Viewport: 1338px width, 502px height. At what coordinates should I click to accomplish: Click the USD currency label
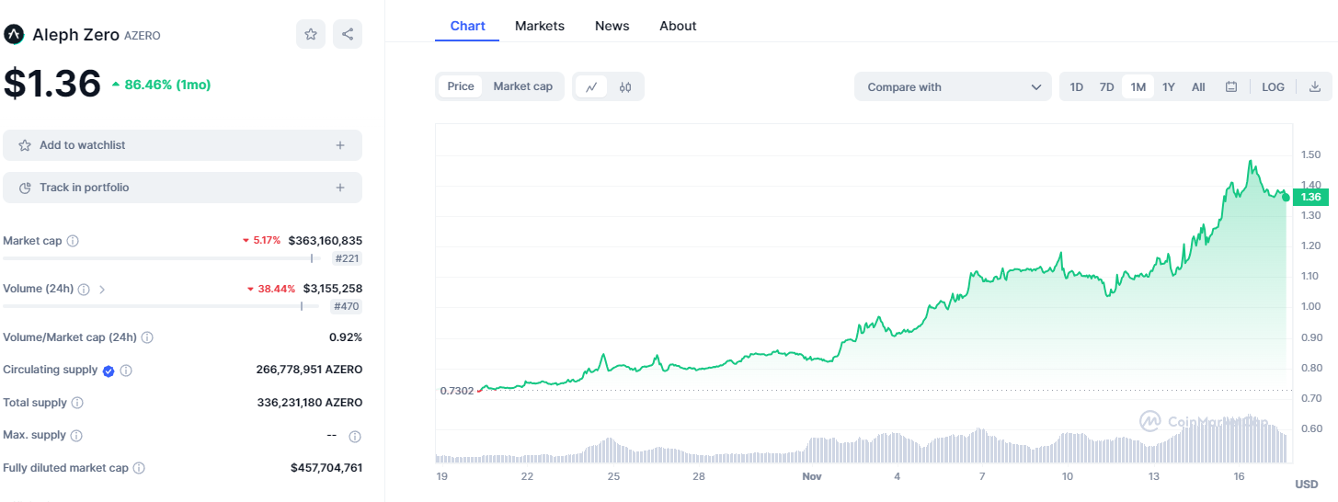(1306, 485)
